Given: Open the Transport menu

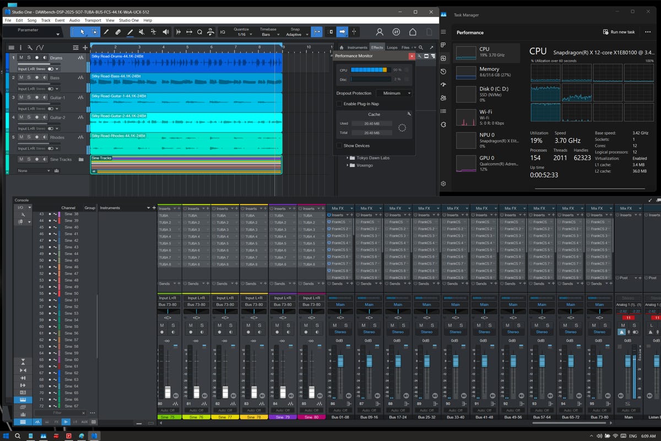Looking at the screenshot, I should pos(93,20).
